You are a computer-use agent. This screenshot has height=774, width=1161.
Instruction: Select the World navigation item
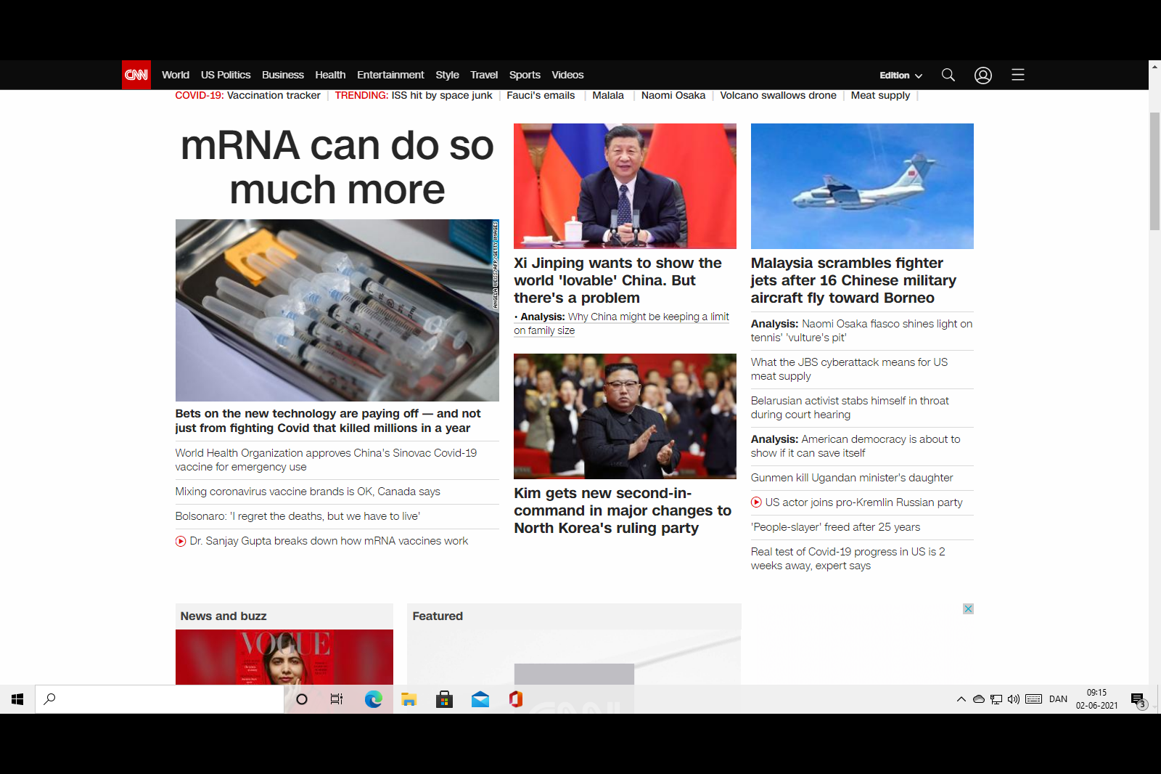click(x=176, y=75)
